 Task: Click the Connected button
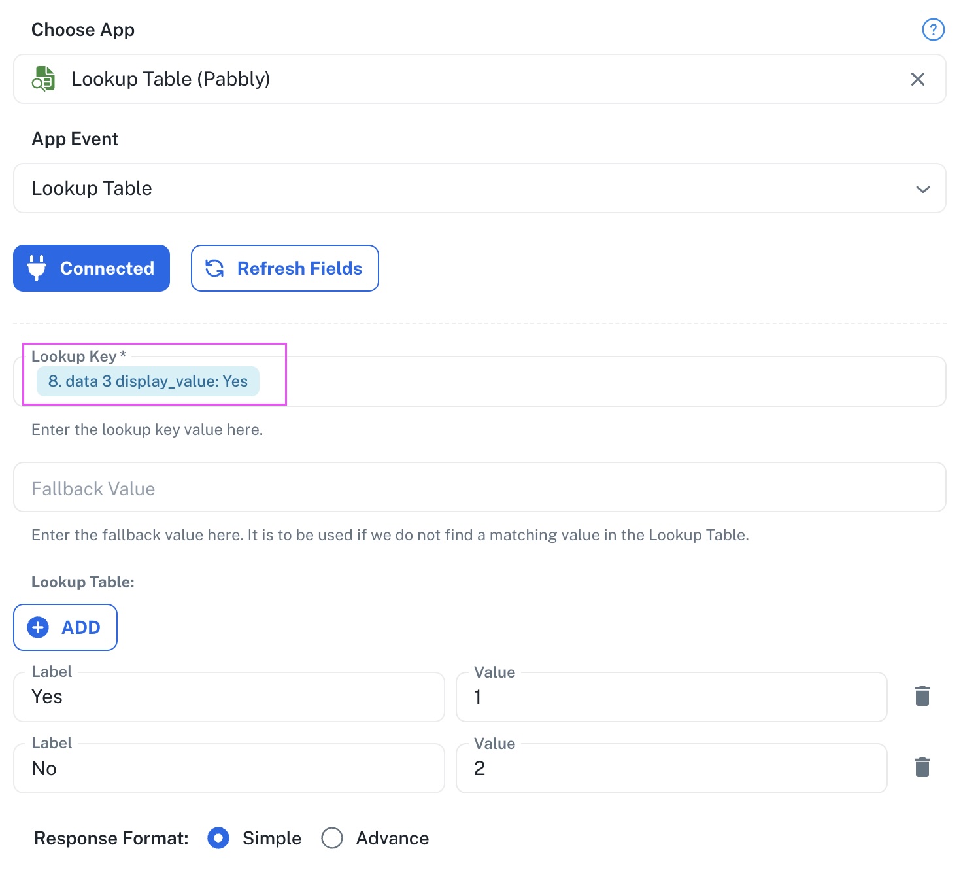click(x=92, y=268)
